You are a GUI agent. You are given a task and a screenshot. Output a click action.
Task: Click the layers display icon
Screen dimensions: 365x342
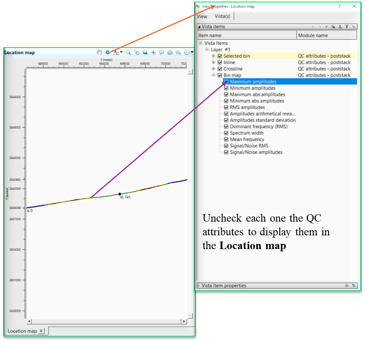click(x=145, y=52)
